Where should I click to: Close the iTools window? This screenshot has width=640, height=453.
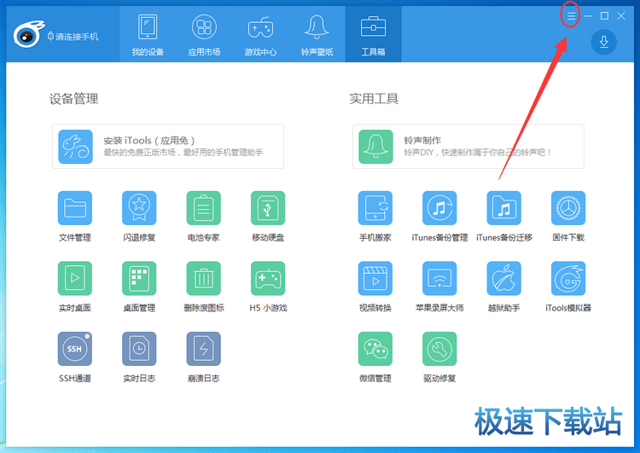click(x=621, y=16)
